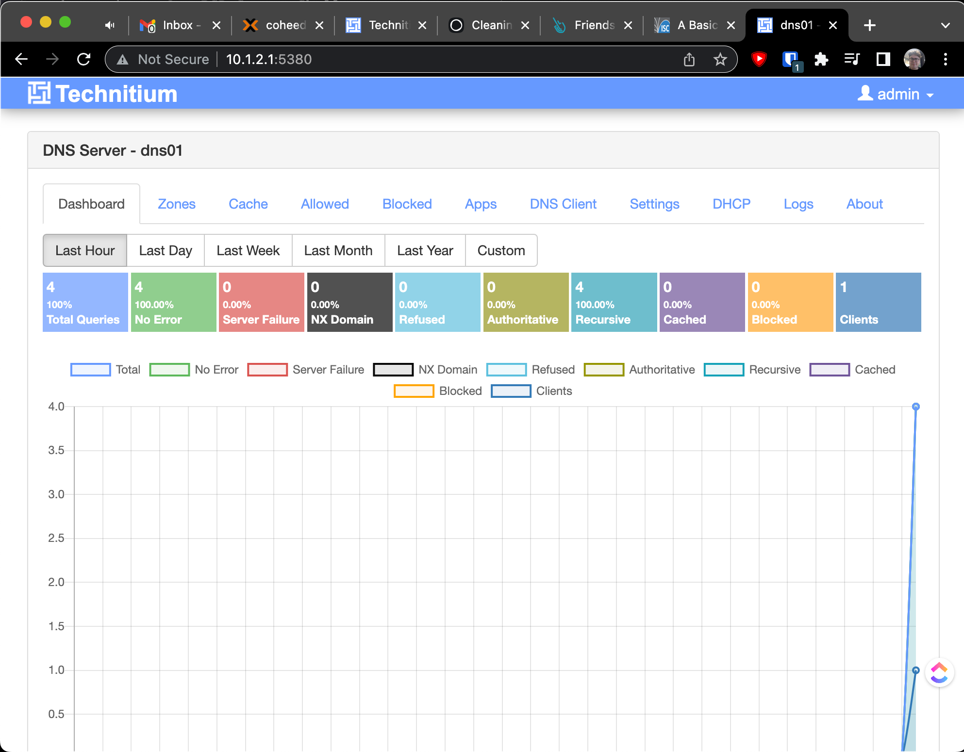Choose the Custom time range button
The width and height of the screenshot is (964, 752).
(501, 250)
